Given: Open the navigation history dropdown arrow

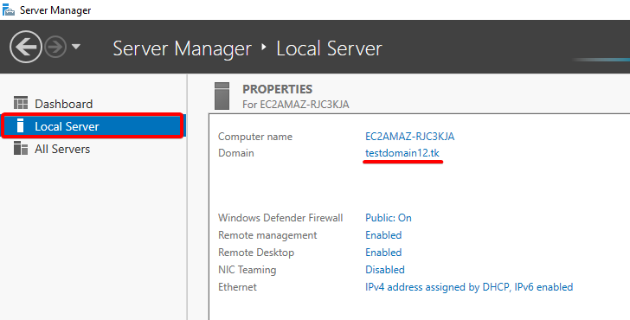Looking at the screenshot, I should pos(76,47).
